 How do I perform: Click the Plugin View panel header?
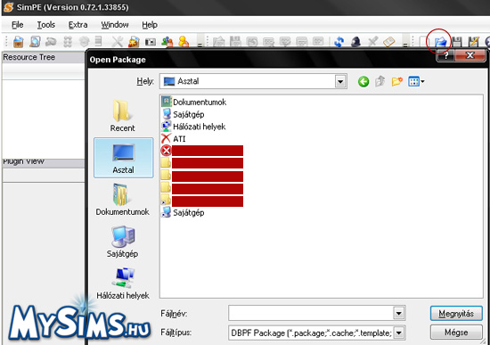click(43, 163)
